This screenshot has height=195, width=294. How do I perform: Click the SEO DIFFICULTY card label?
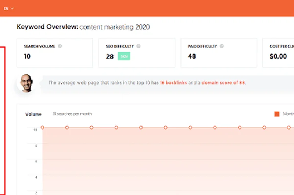[x=120, y=46]
